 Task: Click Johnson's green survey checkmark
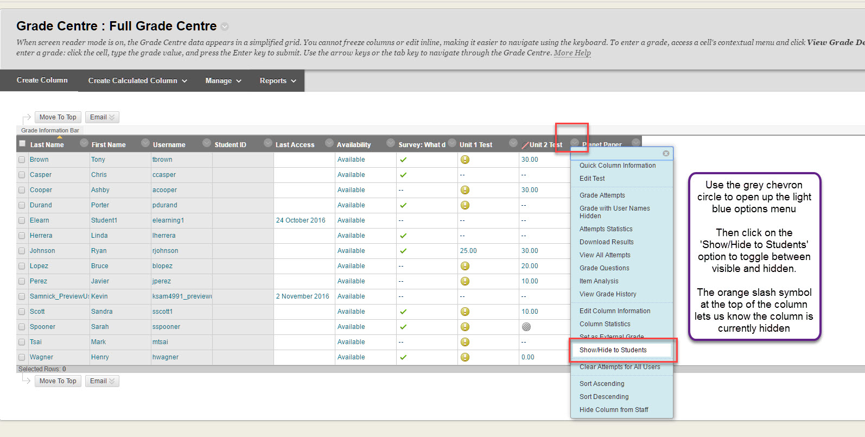click(403, 251)
